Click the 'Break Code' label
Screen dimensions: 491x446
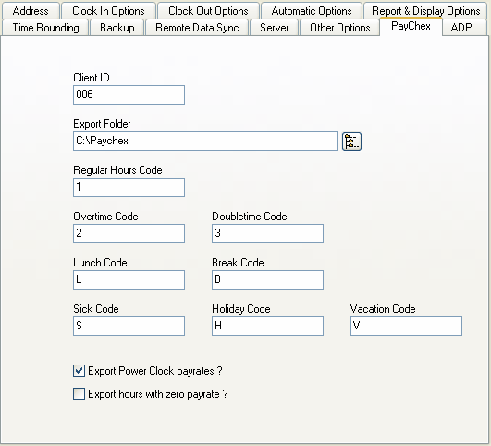click(x=238, y=263)
